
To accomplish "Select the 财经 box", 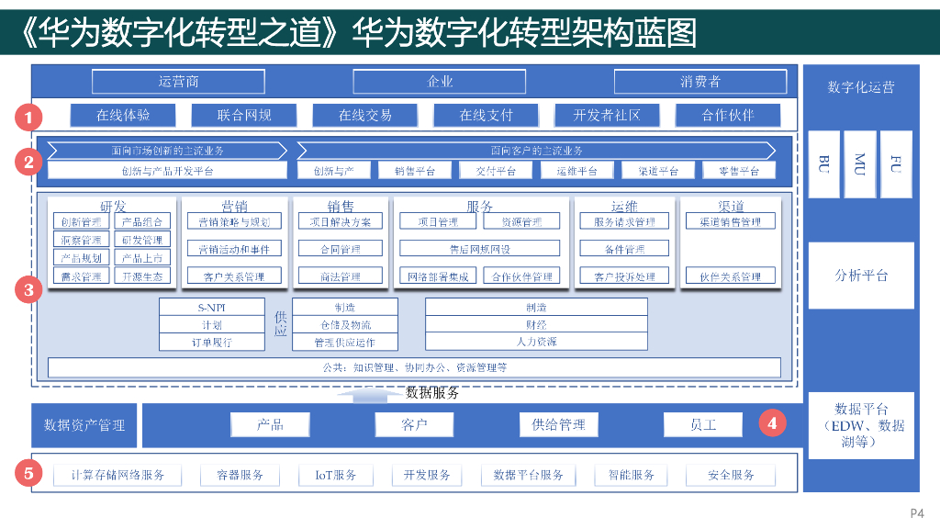I will click(x=536, y=324).
